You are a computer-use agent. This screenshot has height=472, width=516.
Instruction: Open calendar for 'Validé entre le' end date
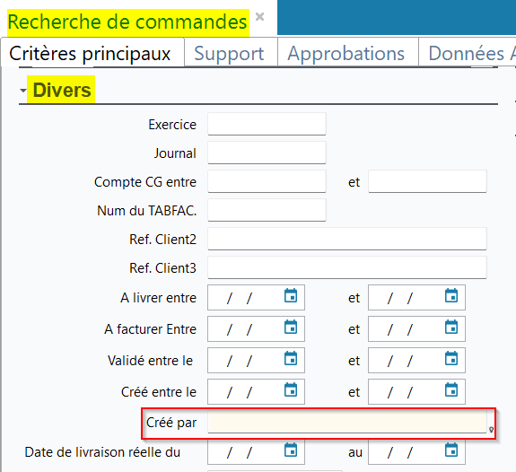pyautogui.click(x=451, y=358)
